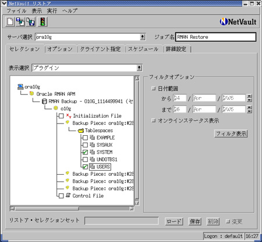Click the first Backup Piece icon above Tablespaces
The height and width of the screenshot is (242, 262).
68,122
